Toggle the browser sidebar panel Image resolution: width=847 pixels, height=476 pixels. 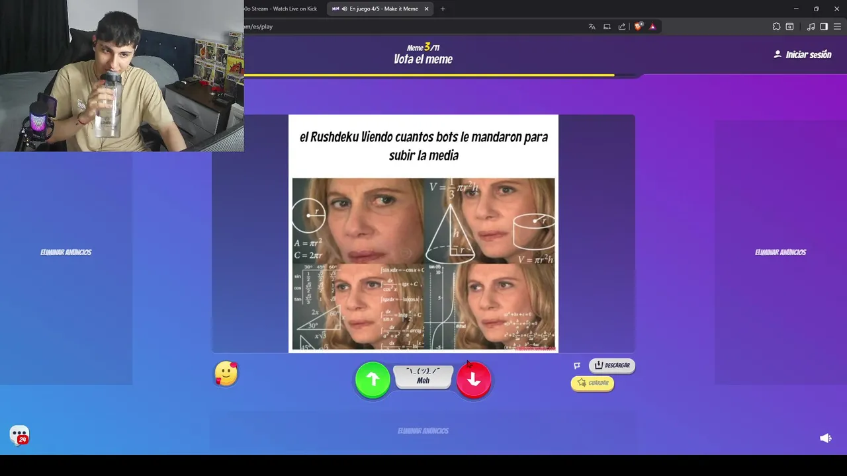[x=824, y=26]
